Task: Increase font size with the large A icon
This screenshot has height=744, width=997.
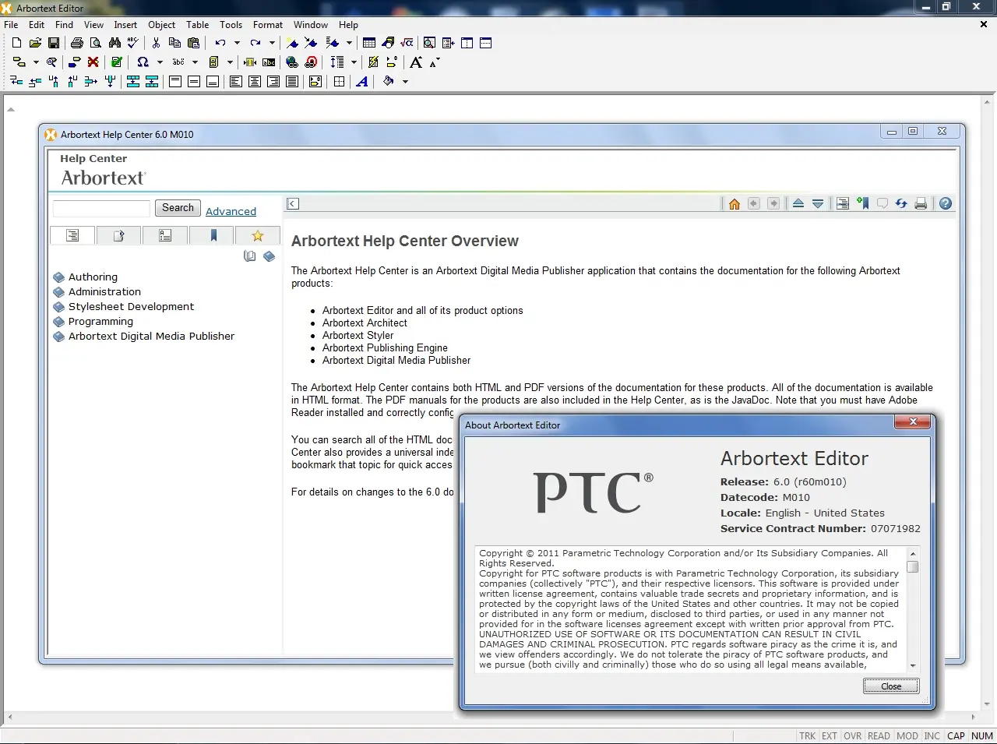Action: tap(416, 62)
